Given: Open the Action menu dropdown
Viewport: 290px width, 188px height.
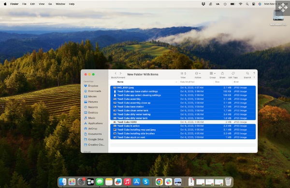Looking at the screenshot, I should click(x=198, y=73).
